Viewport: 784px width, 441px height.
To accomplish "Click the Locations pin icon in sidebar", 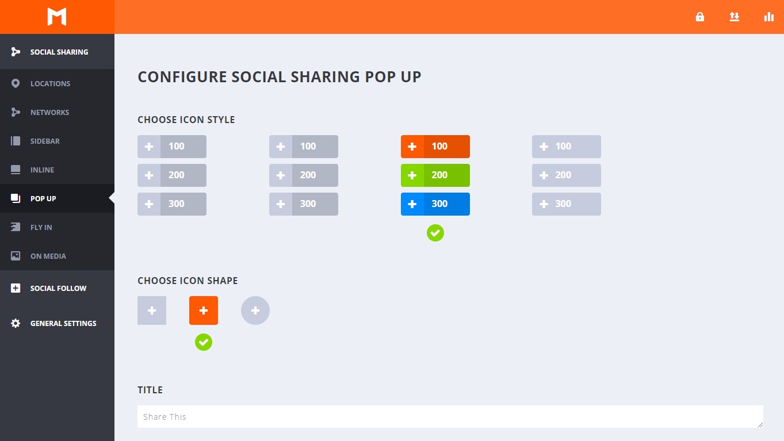I will [16, 83].
